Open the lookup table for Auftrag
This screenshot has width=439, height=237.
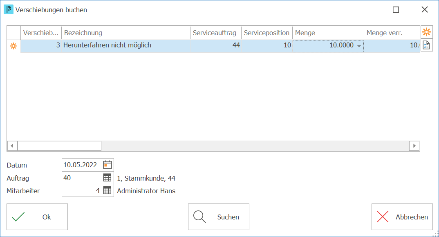[x=107, y=178]
